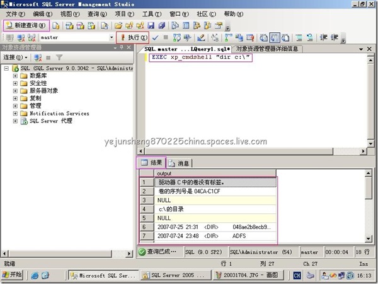Uncomment the selected lines icon
Image resolution: width=378 pixels, height=284 pixels.
point(310,38)
